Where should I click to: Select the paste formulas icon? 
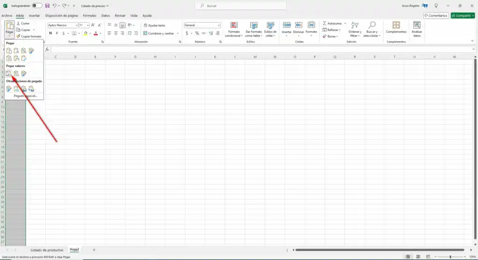click(16, 51)
